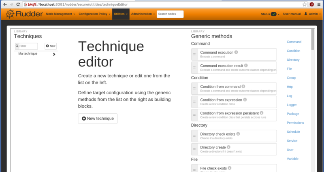
Task: Open the Node Management dropdown menu
Action: pos(60,14)
